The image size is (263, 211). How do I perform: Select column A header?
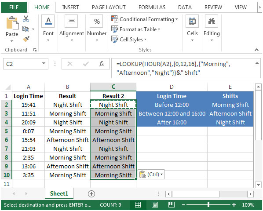pyautogui.click(x=28, y=87)
